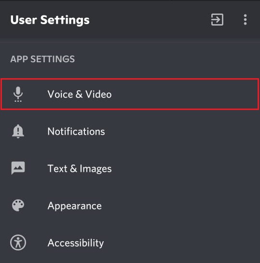260x263 pixels.
Task: Click the word Text in the third entry
Action: click(x=57, y=168)
